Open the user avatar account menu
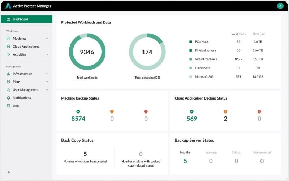 [280, 6]
